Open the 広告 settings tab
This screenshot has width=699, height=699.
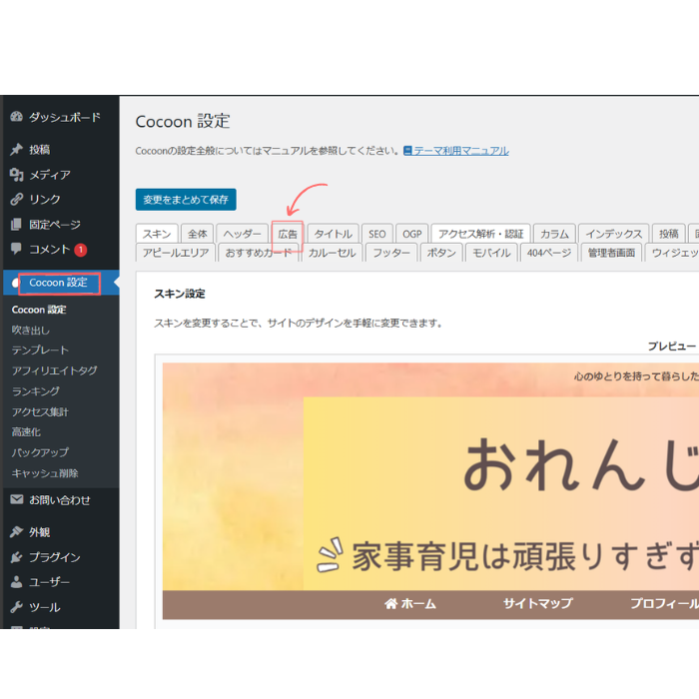click(288, 234)
